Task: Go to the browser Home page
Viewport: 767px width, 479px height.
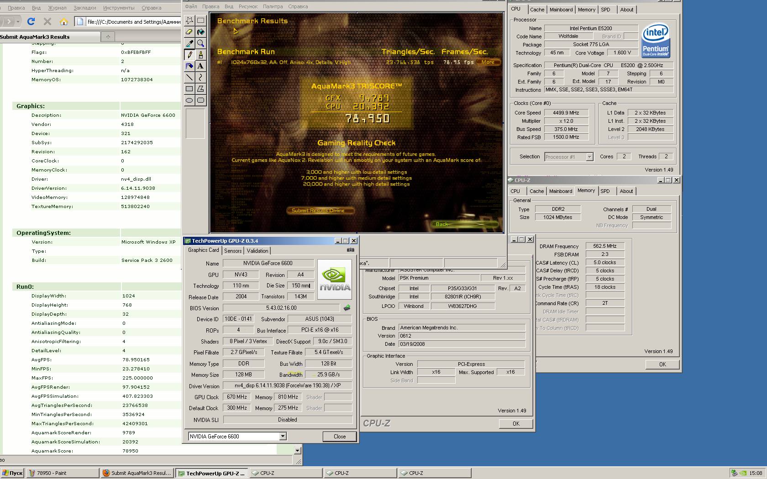Action: point(64,21)
